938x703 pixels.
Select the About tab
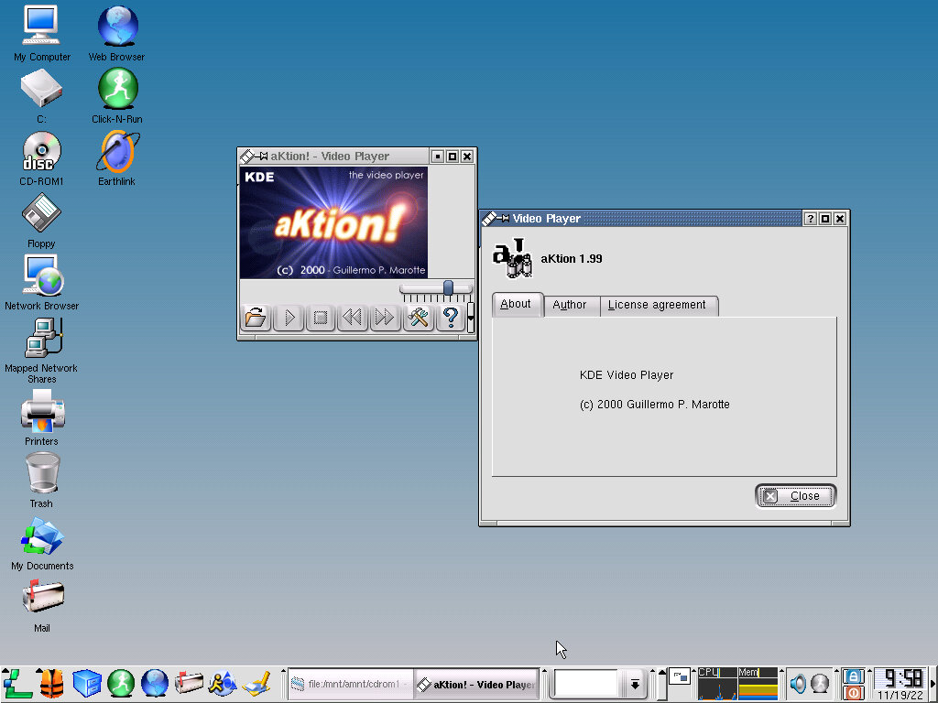(x=516, y=305)
